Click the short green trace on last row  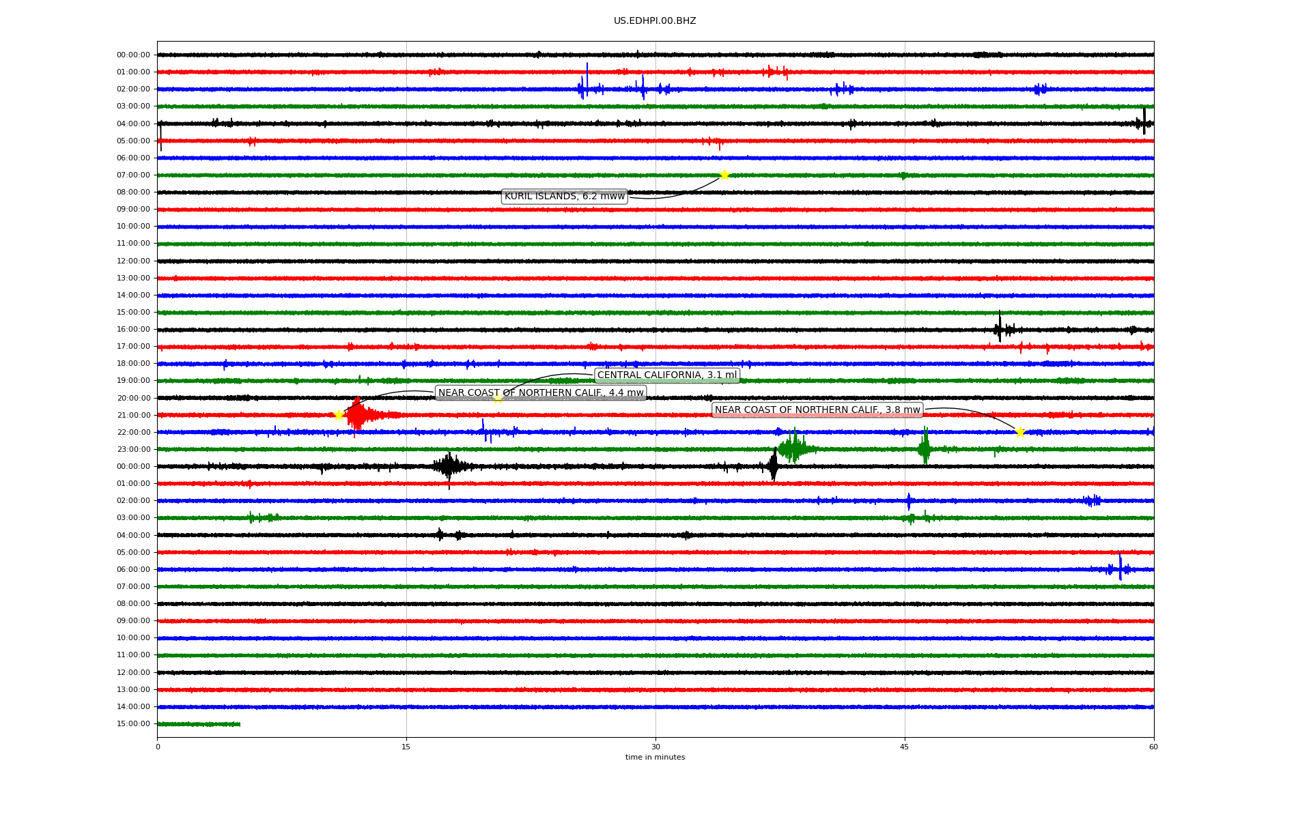pyautogui.click(x=198, y=724)
